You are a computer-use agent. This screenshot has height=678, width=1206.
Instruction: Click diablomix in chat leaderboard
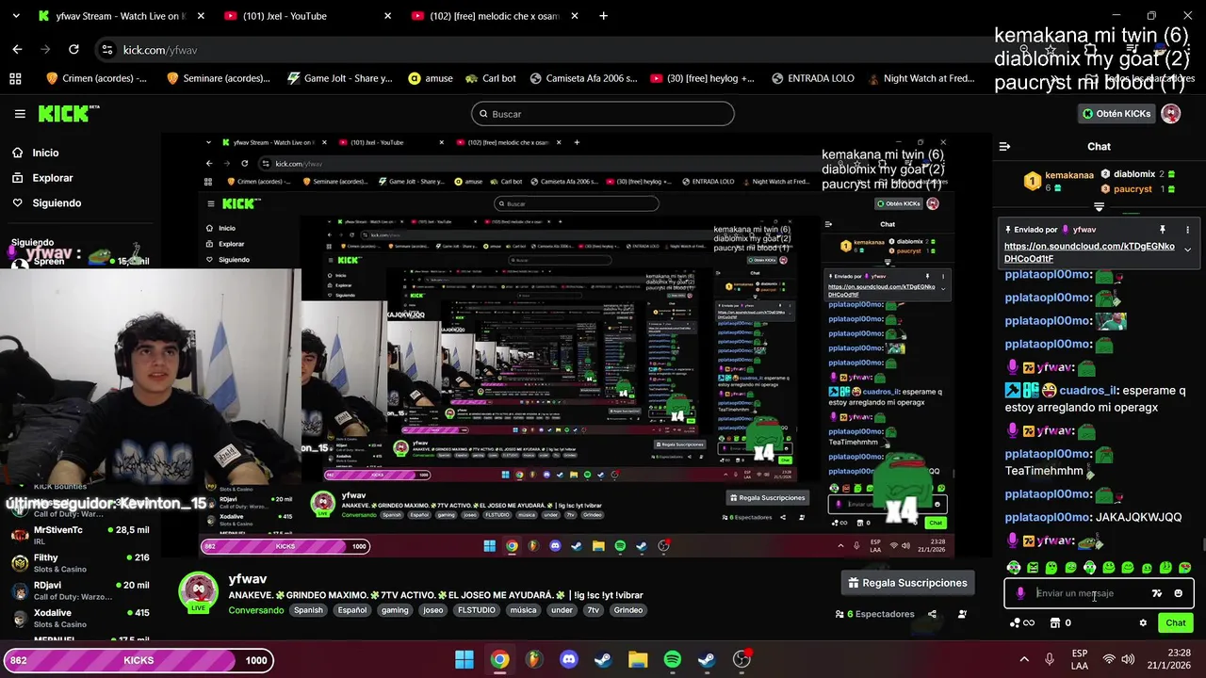click(1134, 174)
